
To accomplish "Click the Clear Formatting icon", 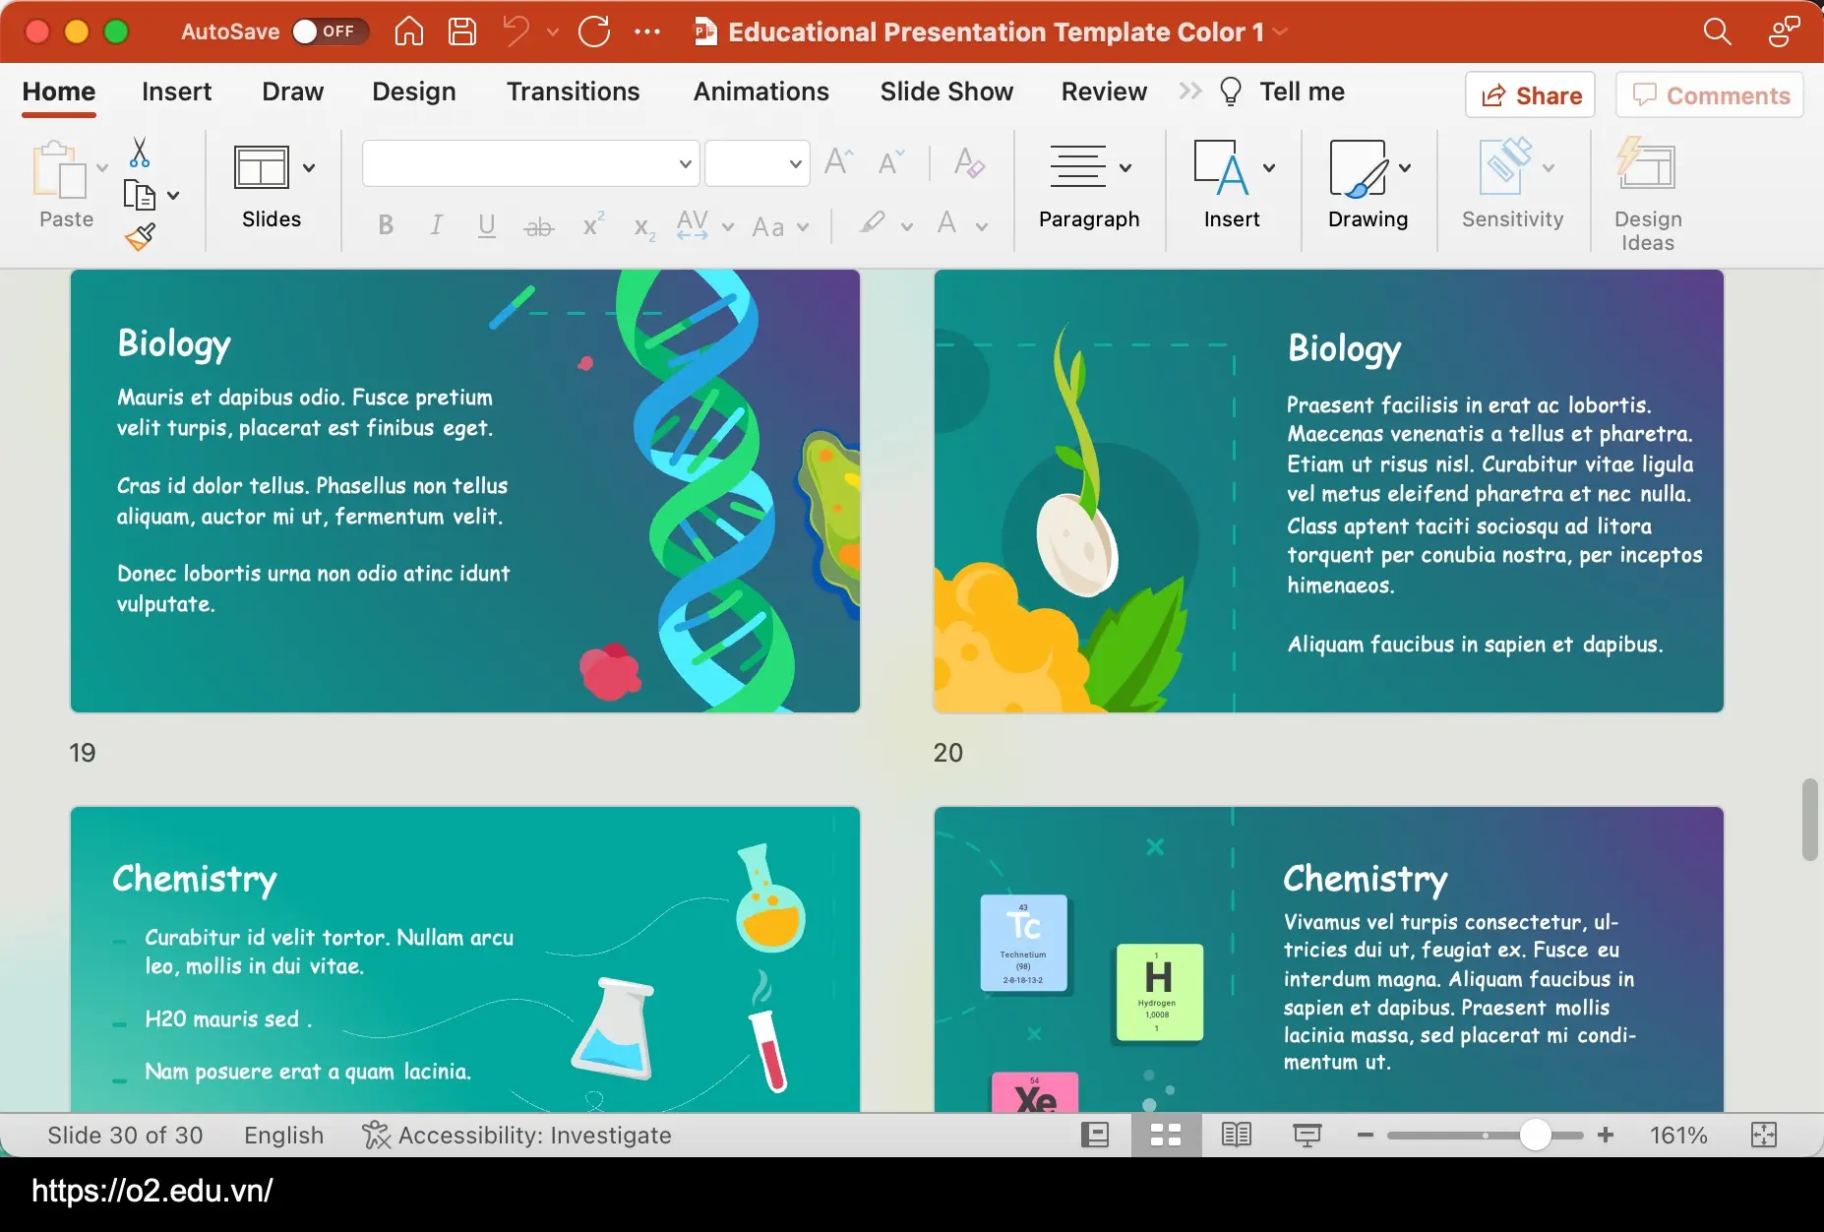I will tap(969, 162).
